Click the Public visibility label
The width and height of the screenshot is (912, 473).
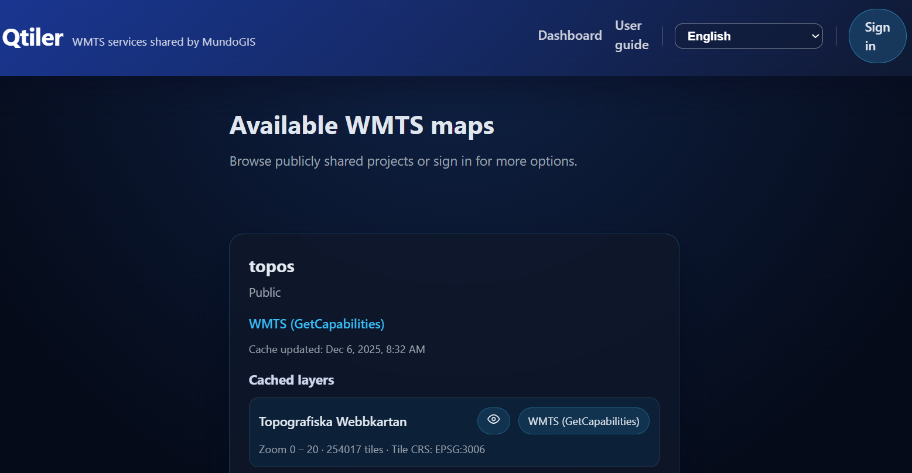(x=265, y=293)
